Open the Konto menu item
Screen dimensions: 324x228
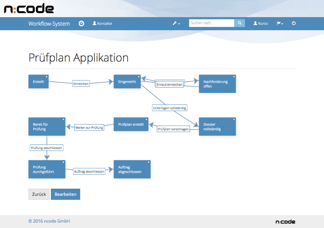pyautogui.click(x=261, y=23)
